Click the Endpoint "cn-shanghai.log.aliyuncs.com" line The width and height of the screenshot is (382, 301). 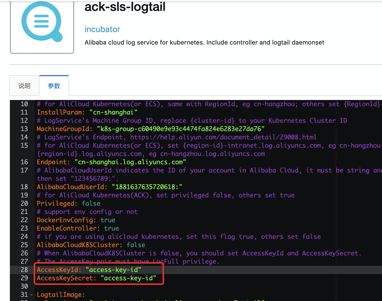tap(111, 162)
